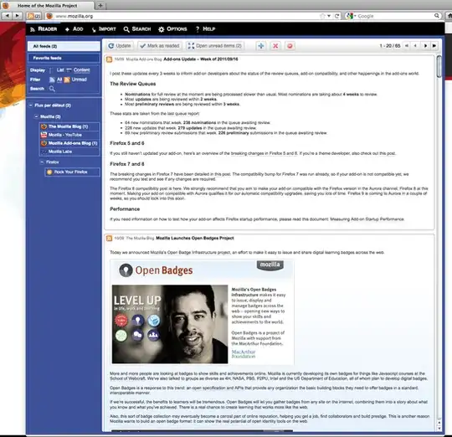Click the Firefox 7 and 8 heading
The height and width of the screenshot is (437, 452).
127,164
